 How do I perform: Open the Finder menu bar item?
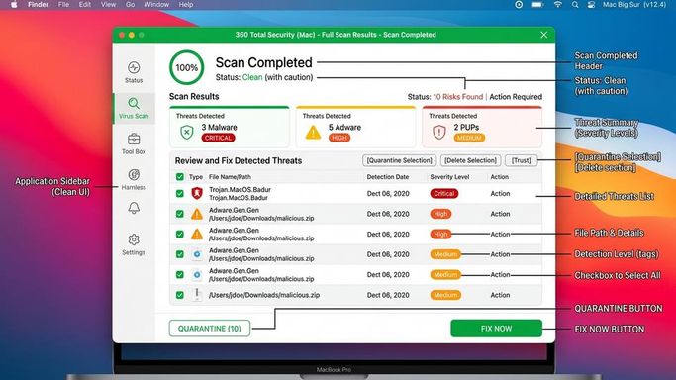coord(38,5)
